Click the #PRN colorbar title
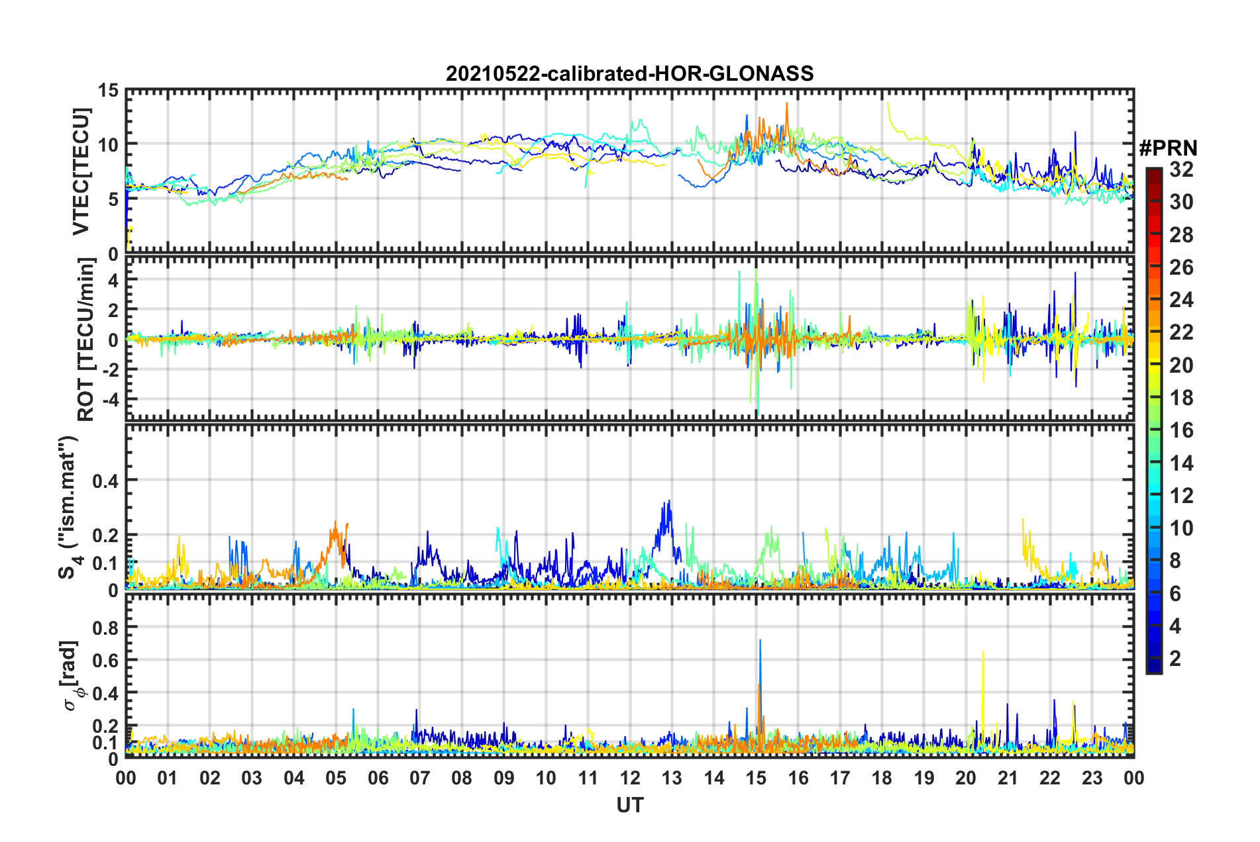Screen dimensions: 1260x842 (1168, 148)
